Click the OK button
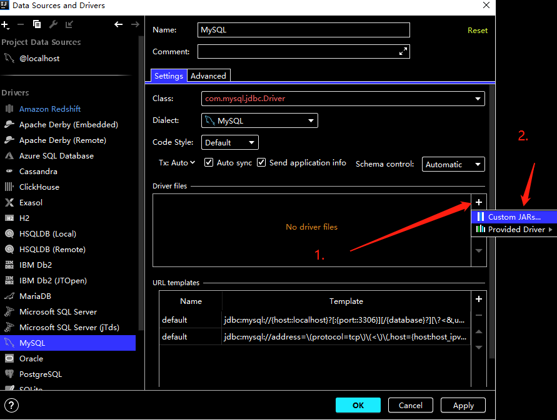The height and width of the screenshot is (420, 557). [358, 405]
